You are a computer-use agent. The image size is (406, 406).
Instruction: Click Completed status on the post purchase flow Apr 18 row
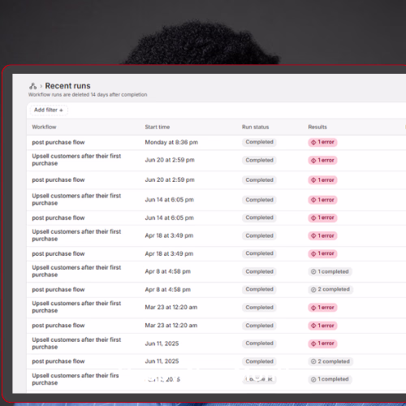pos(259,253)
